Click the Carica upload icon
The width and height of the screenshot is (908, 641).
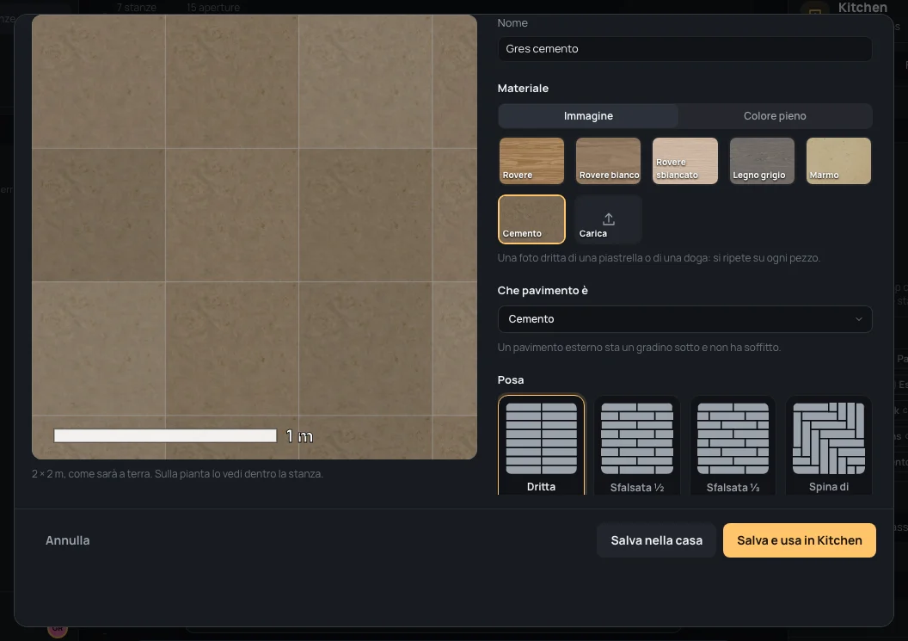(x=608, y=219)
